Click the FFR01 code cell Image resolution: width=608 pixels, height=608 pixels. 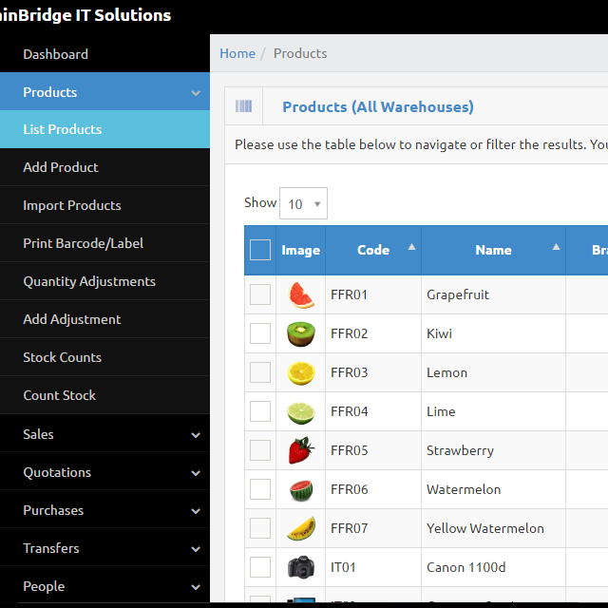[x=373, y=294]
